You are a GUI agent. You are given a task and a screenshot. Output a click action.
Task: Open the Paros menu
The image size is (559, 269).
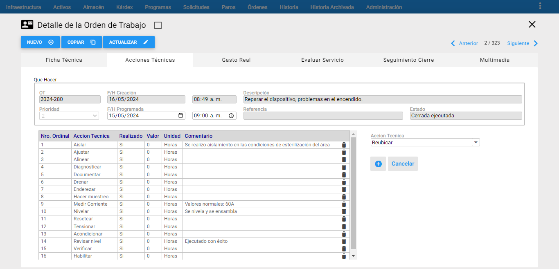pos(228,7)
